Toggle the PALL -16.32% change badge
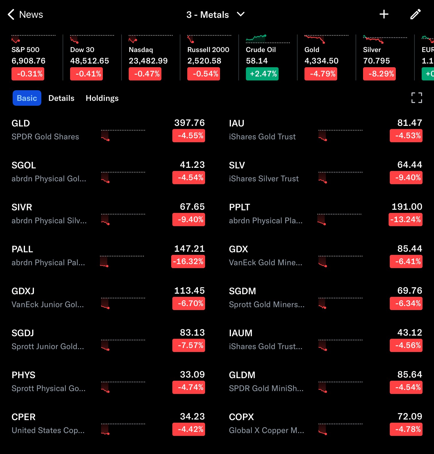This screenshot has width=434, height=454. click(x=188, y=261)
